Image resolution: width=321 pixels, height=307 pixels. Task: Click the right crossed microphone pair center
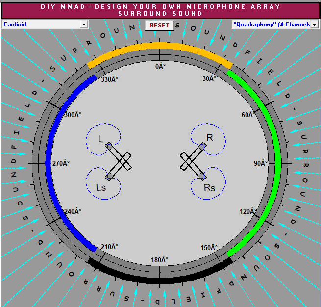(191, 162)
